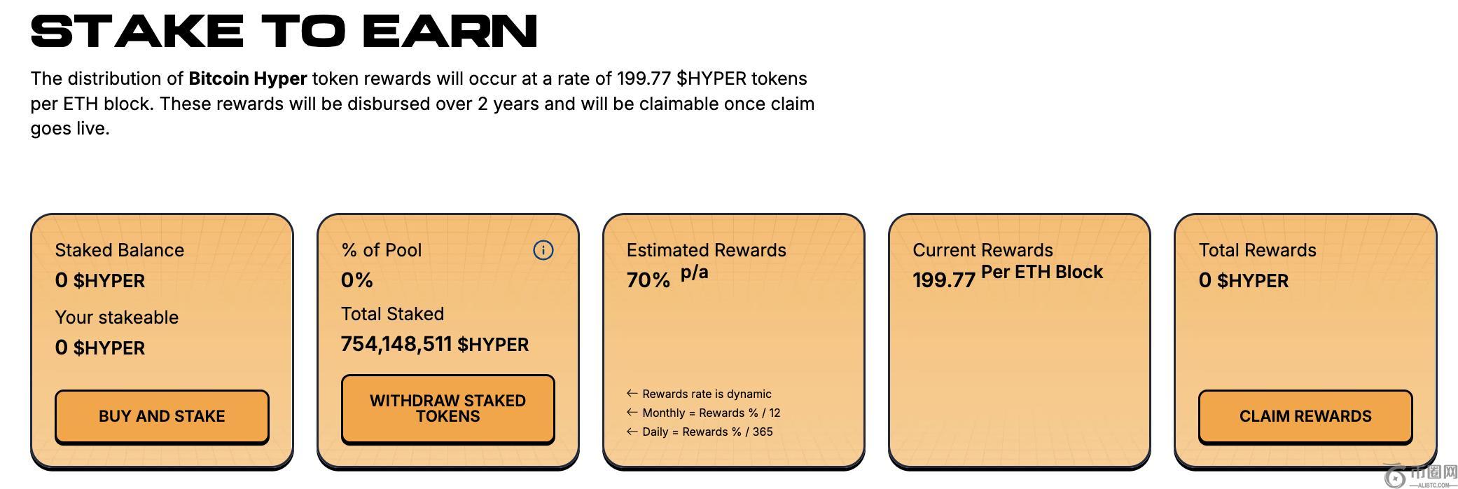Click the 754,148,511 $HYPER total staked value
The image size is (1458, 489).
434,344
